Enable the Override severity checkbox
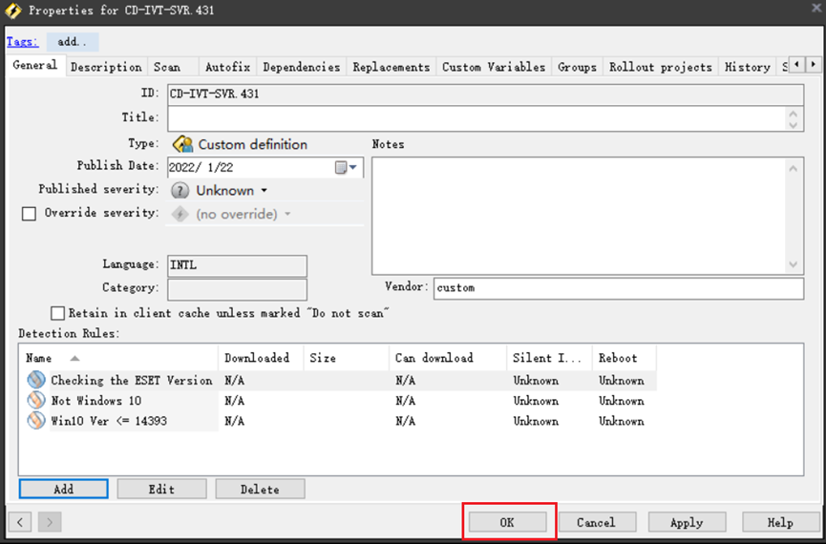The height and width of the screenshot is (544, 826). pos(29,214)
